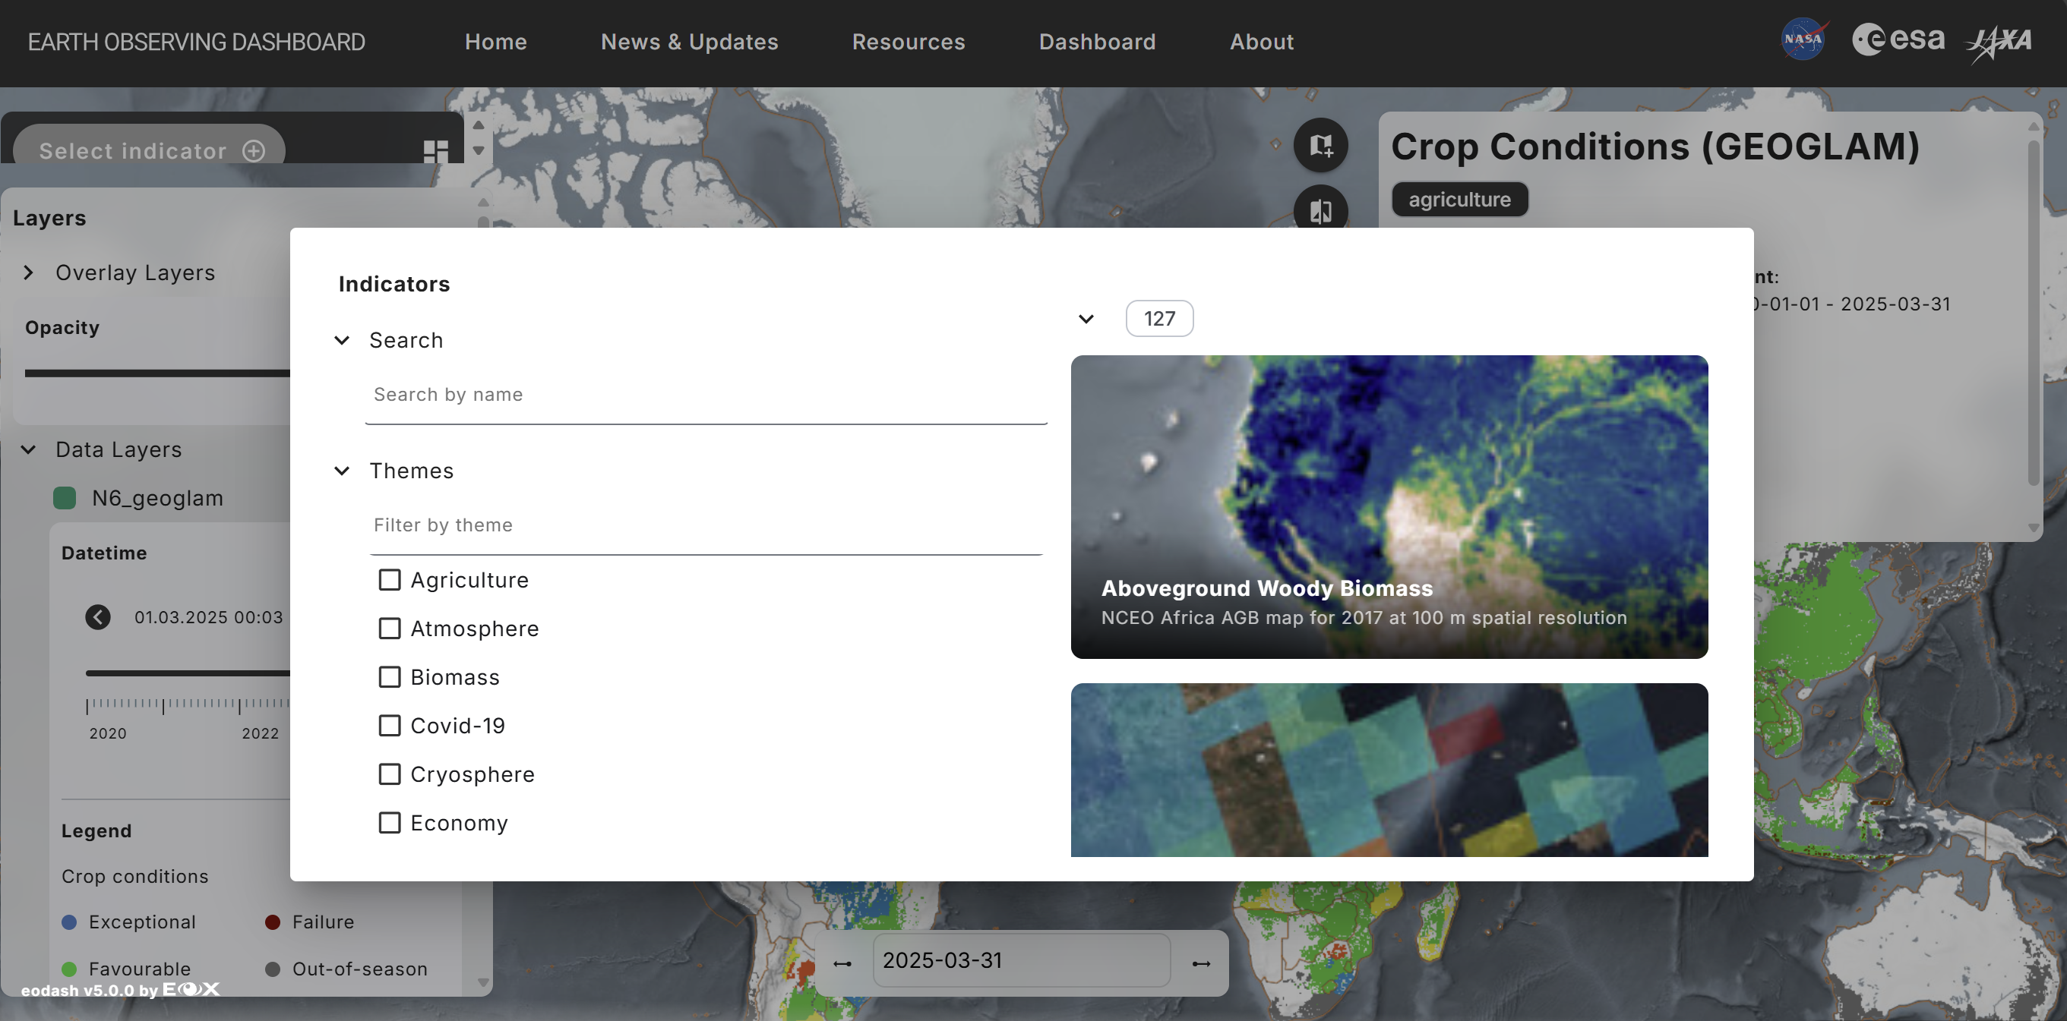2067x1021 pixels.
Task: Click the Datetime timeline slider track
Action: (188, 673)
